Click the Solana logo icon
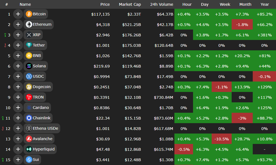 click(29, 66)
